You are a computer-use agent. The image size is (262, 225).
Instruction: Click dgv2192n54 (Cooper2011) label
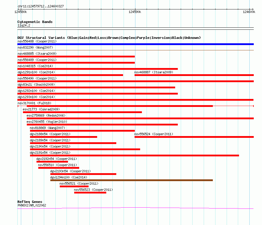pos(57,159)
